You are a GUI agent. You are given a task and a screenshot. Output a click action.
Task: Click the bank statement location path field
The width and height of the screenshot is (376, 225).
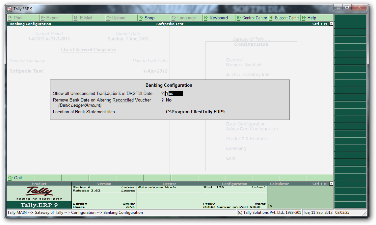tap(195, 112)
